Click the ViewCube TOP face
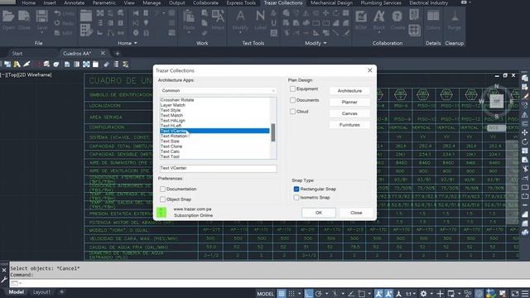Viewport: 530px width, 298px height. [x=497, y=101]
